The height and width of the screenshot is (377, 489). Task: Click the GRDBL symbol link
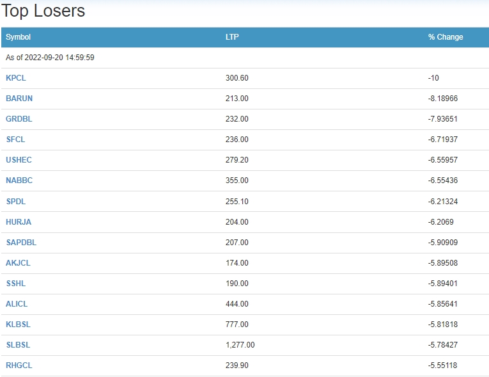[x=19, y=119]
